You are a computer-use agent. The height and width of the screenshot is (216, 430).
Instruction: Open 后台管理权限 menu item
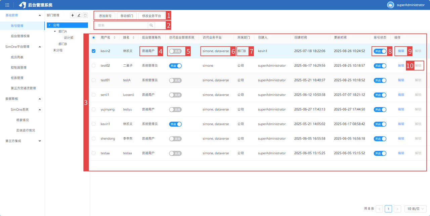(23, 36)
